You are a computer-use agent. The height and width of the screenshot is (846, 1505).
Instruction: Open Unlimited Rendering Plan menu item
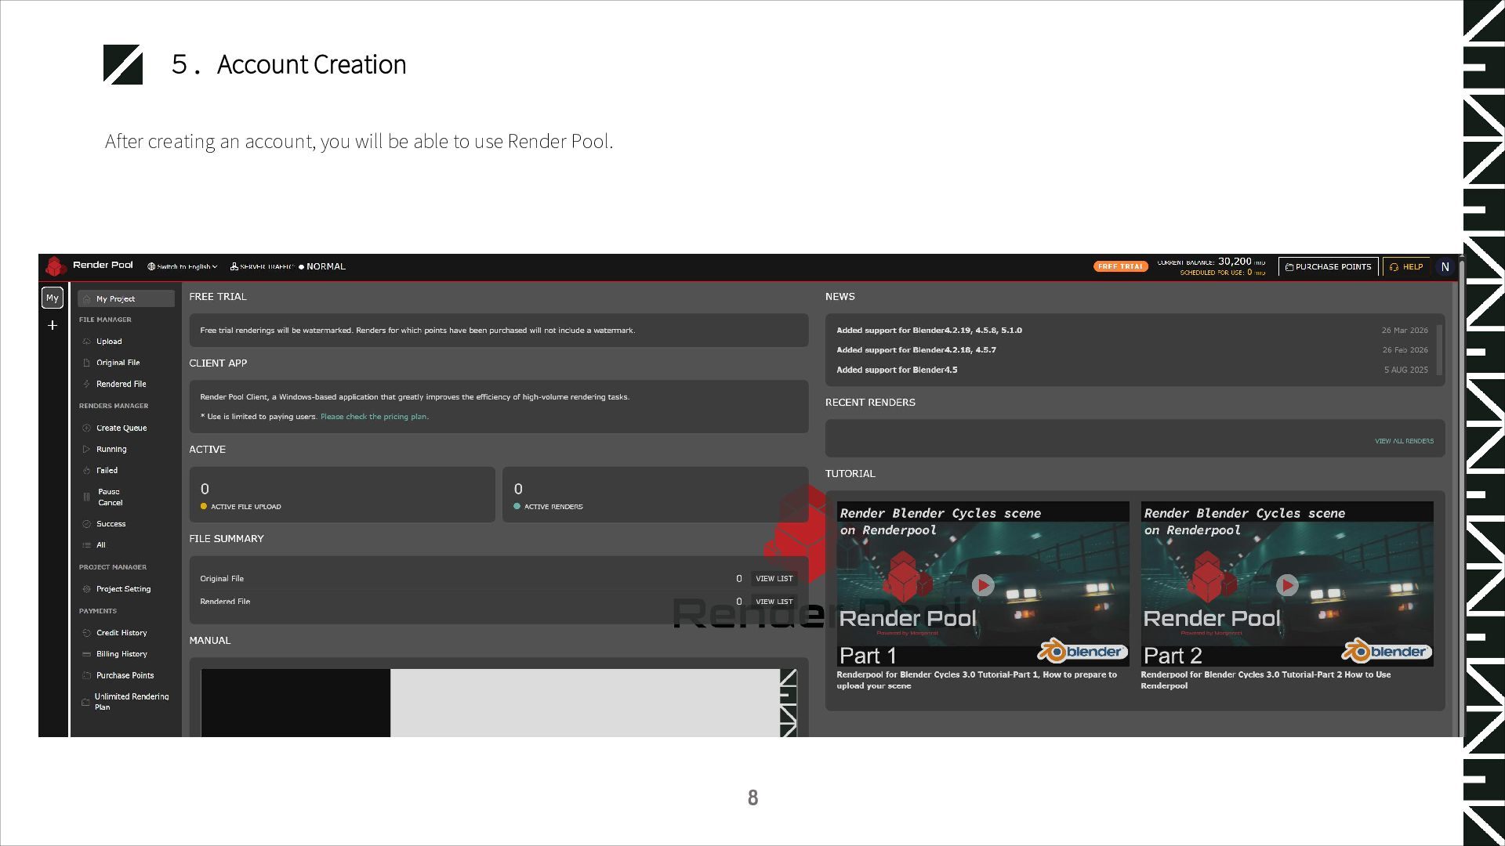pyautogui.click(x=131, y=702)
